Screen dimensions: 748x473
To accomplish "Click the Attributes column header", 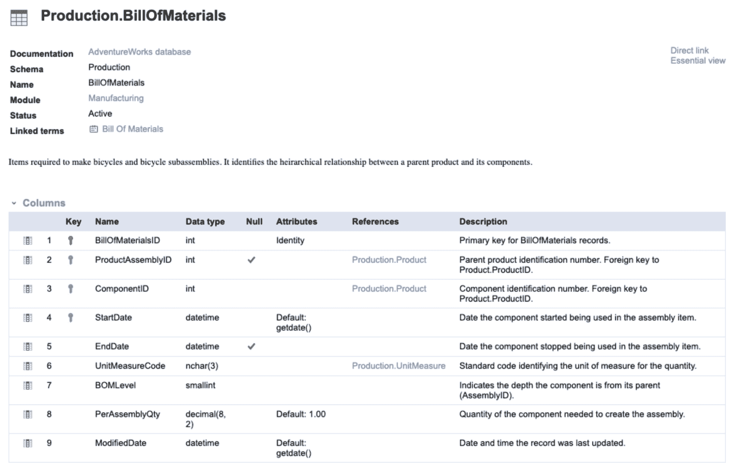I will (296, 222).
